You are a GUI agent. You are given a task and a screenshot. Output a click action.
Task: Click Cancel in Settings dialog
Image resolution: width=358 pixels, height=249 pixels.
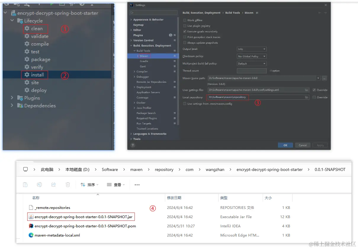point(303,145)
